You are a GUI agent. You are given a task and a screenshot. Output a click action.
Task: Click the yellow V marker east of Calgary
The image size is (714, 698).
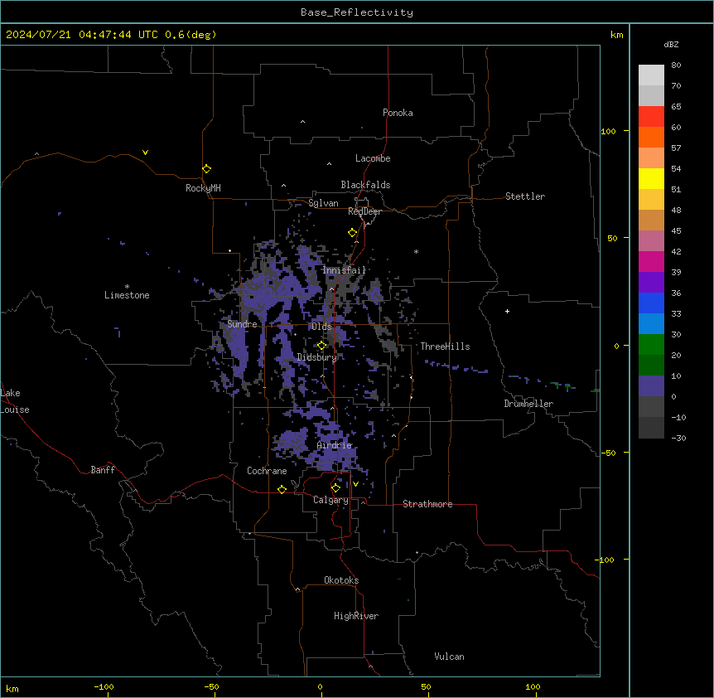pyautogui.click(x=355, y=484)
